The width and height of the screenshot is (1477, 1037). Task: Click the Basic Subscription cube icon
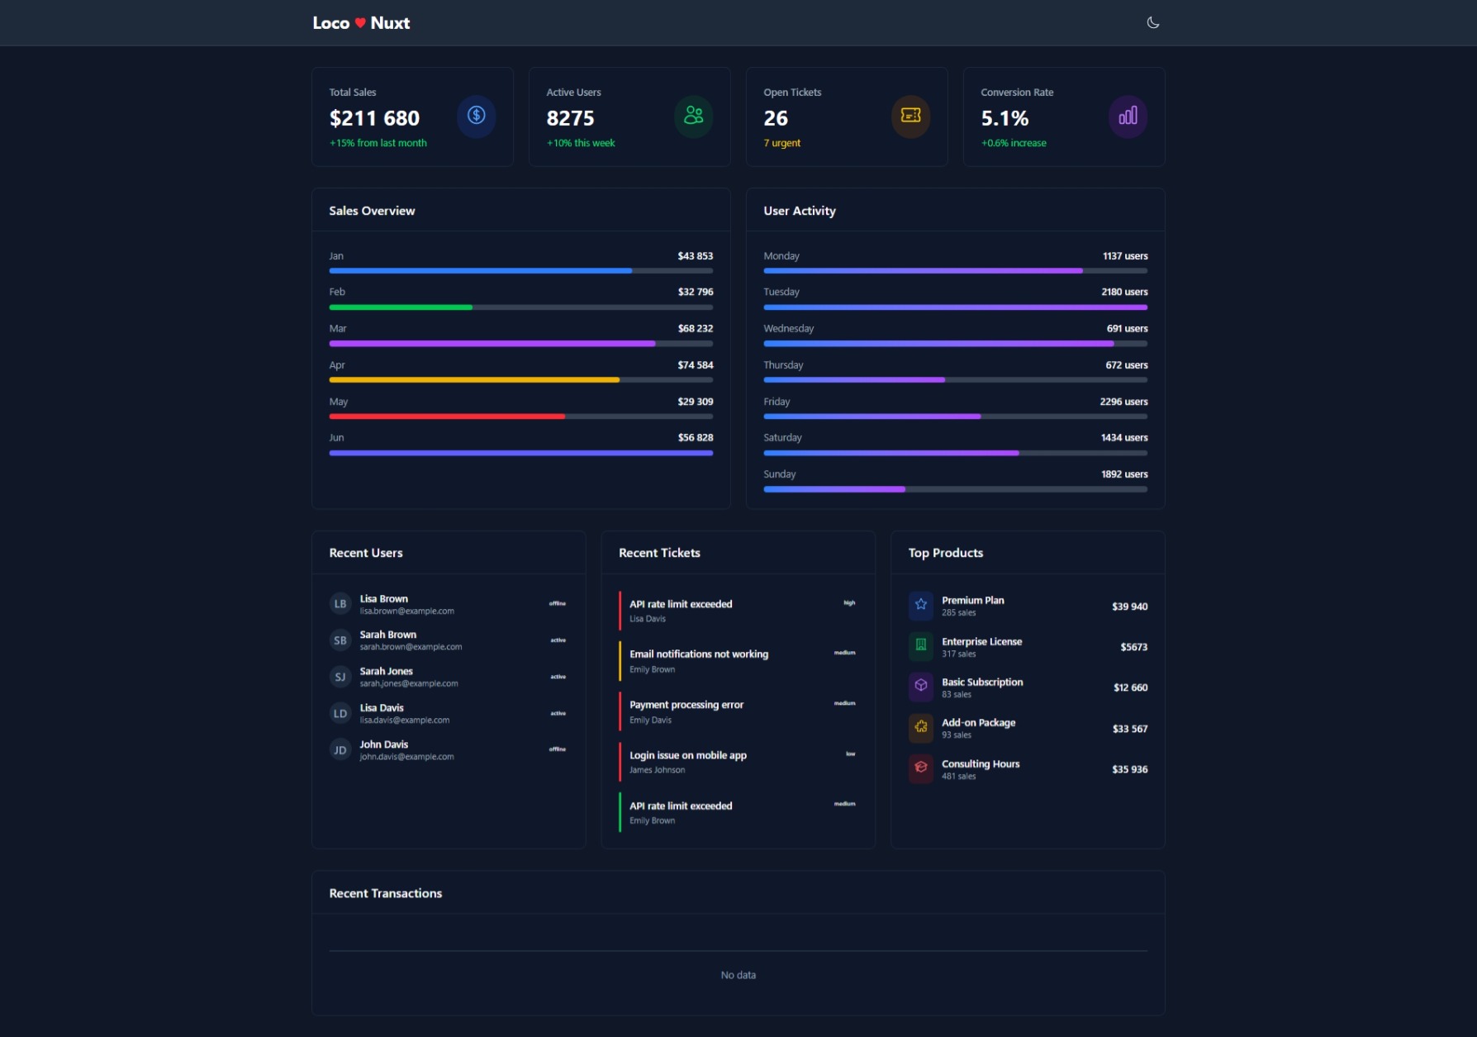920,687
